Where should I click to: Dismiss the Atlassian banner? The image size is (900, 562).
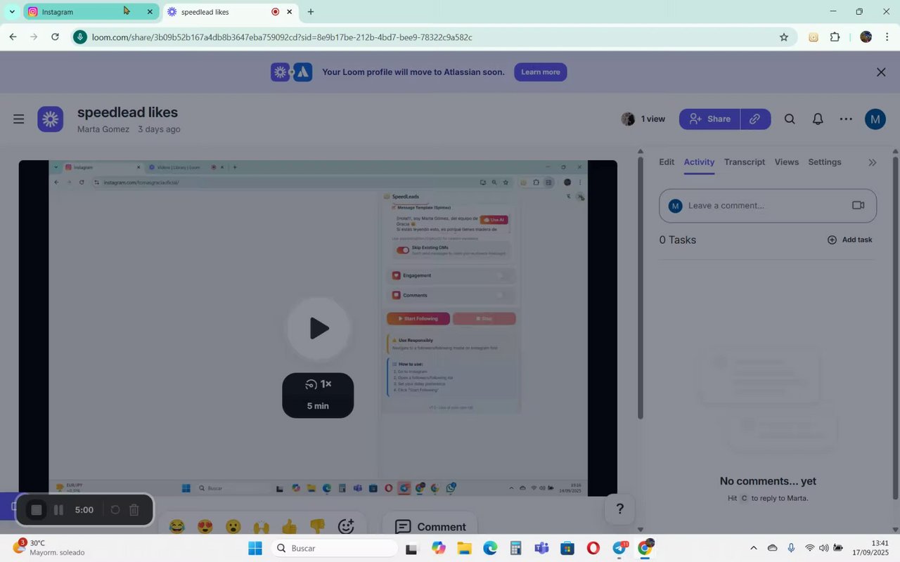point(881,72)
